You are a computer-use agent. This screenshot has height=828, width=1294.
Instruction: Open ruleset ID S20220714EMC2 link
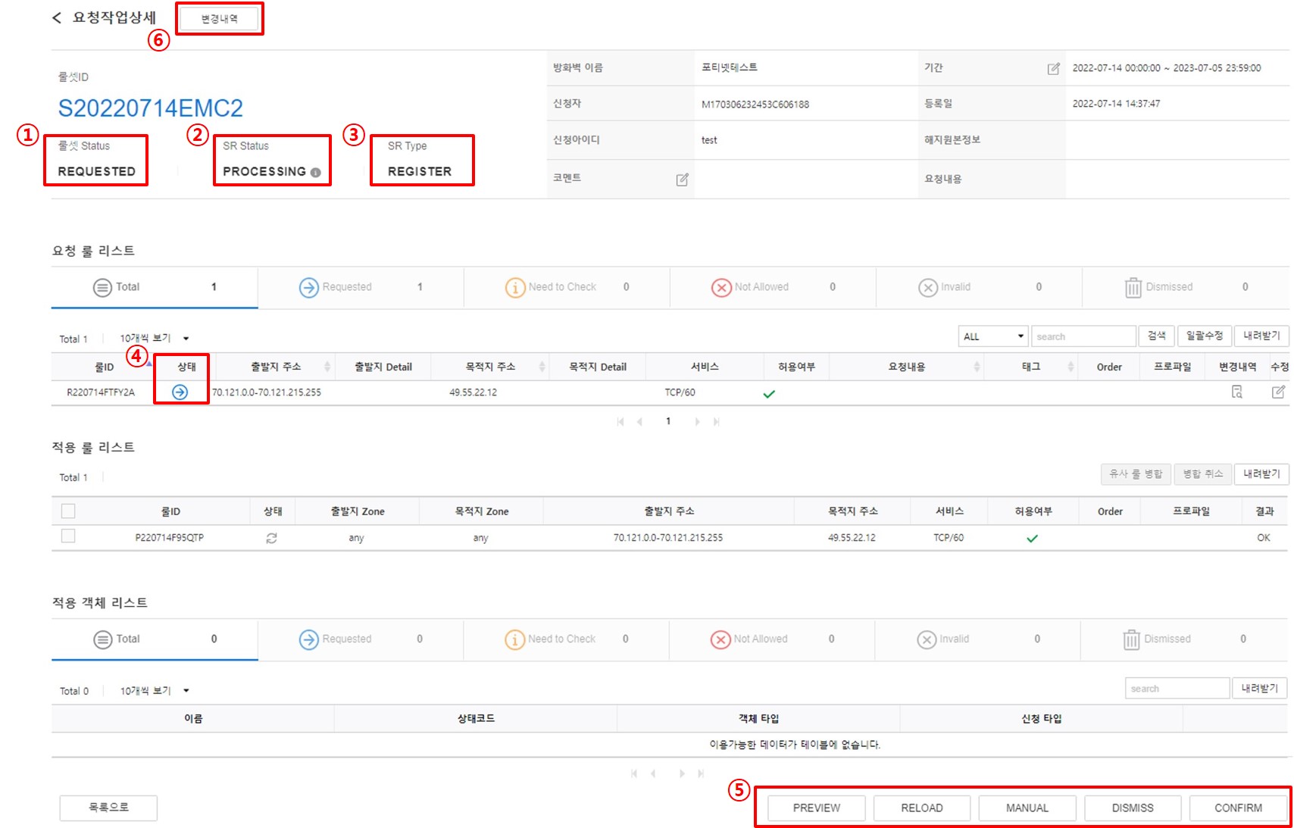(151, 108)
